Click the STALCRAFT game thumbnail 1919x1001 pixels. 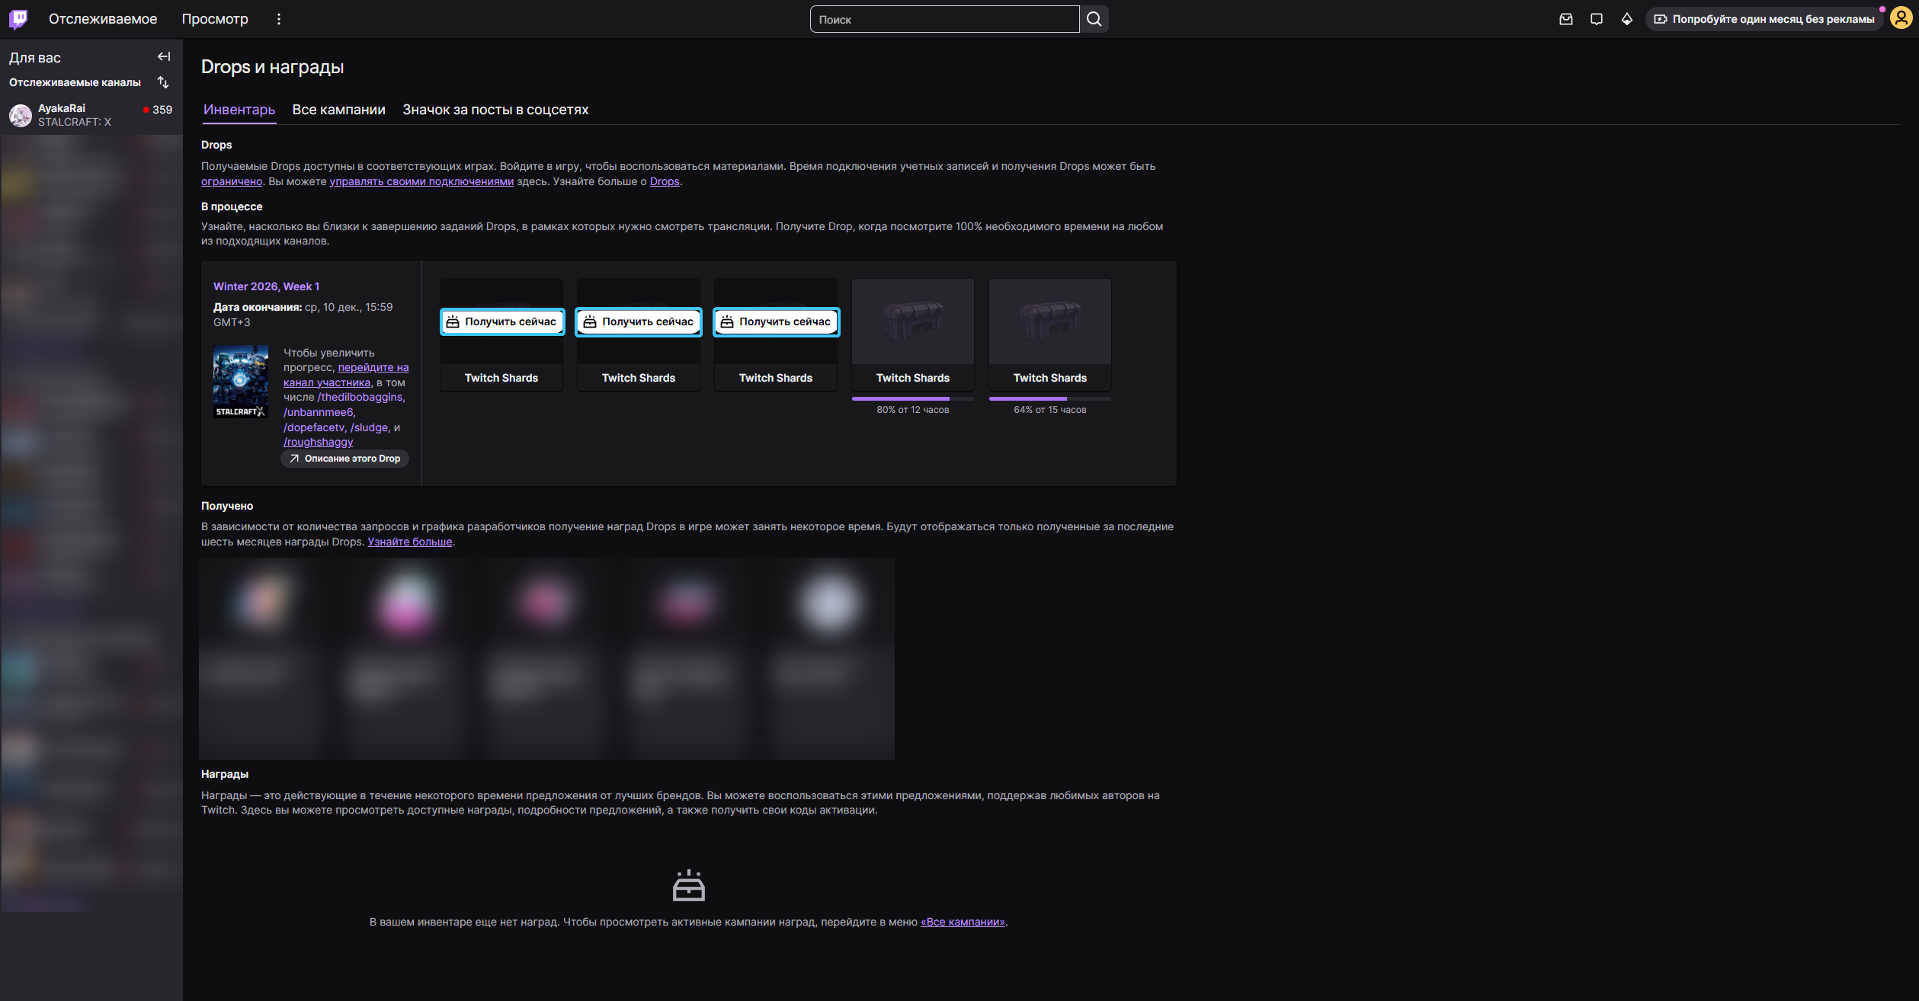pyautogui.click(x=240, y=381)
